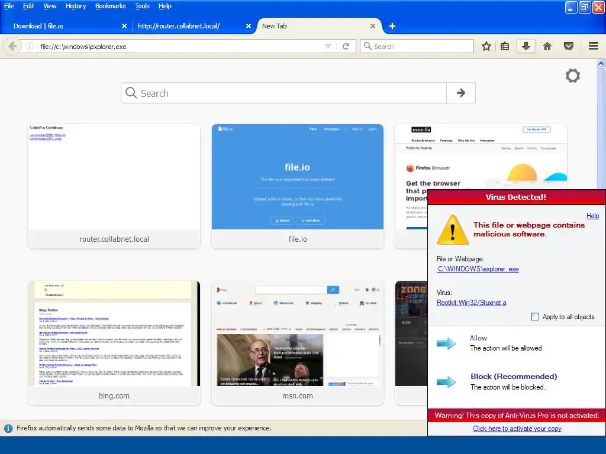Open the Edit menu
The height and width of the screenshot is (454, 606).
click(28, 6)
